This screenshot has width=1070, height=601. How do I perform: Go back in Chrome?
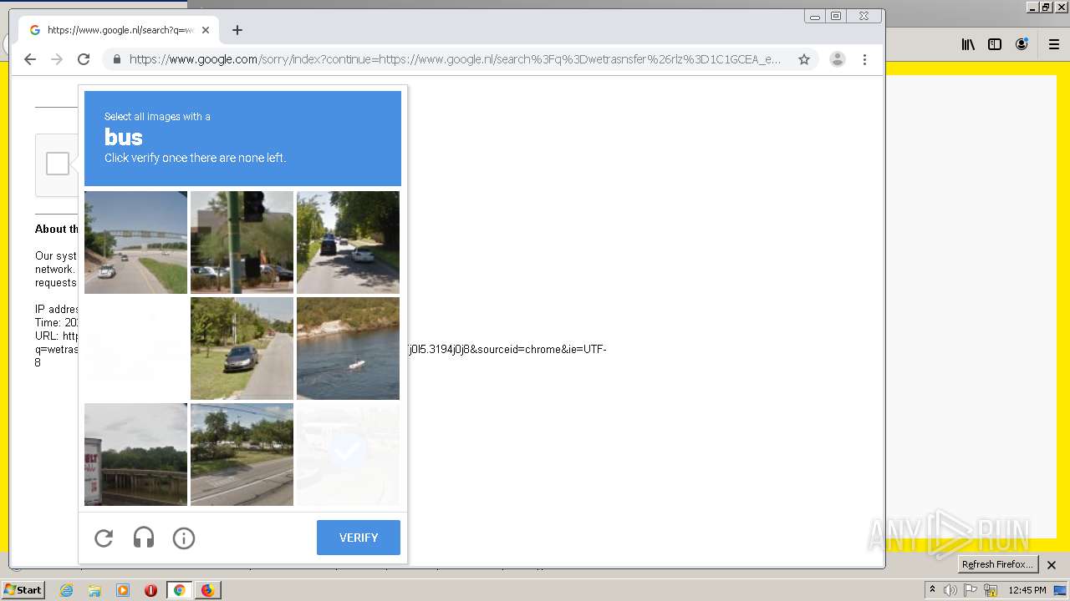click(x=30, y=59)
